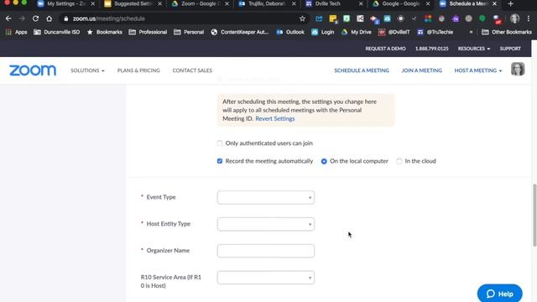Open a new browser tab

point(511,3)
